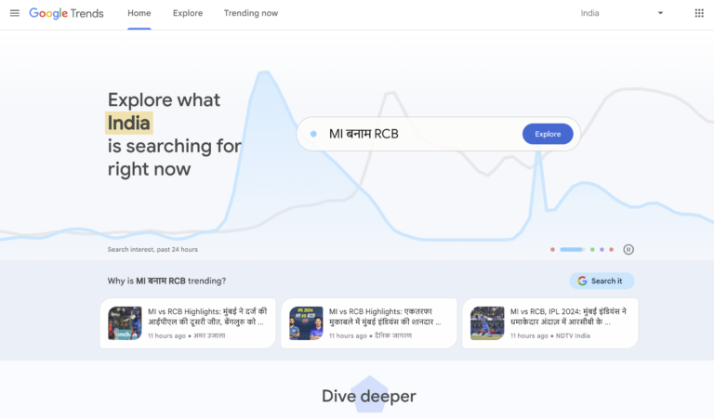The image size is (714, 419).
Task: Click the blue dot beside the search term
Action: (x=313, y=134)
